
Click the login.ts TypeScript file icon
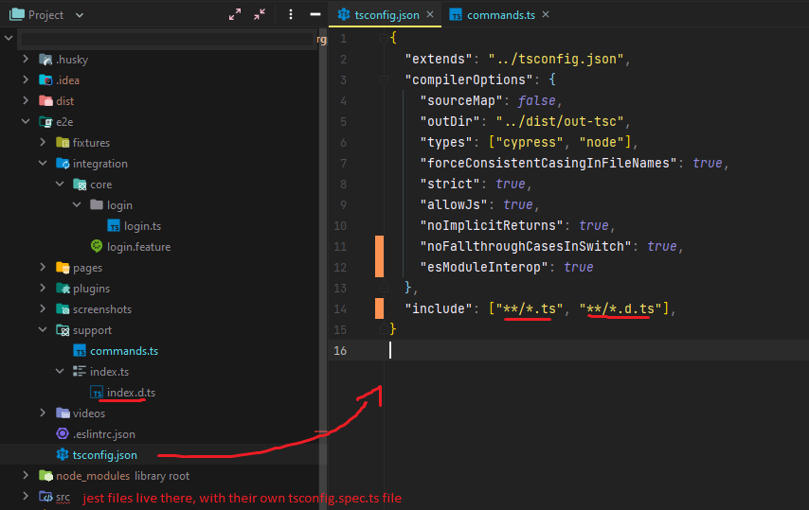coord(114,225)
